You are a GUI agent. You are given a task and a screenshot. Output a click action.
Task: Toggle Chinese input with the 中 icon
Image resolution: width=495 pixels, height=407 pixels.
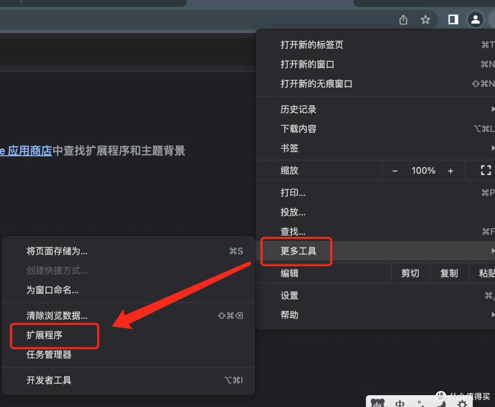click(399, 403)
